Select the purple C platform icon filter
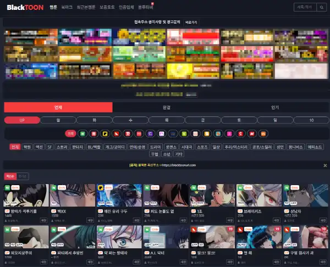This screenshot has height=267, width=330. coord(150,133)
